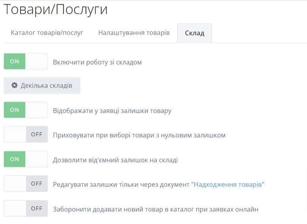Open the Налаштування товарів tab
This screenshot has height=224, width=307.
tap(134, 33)
